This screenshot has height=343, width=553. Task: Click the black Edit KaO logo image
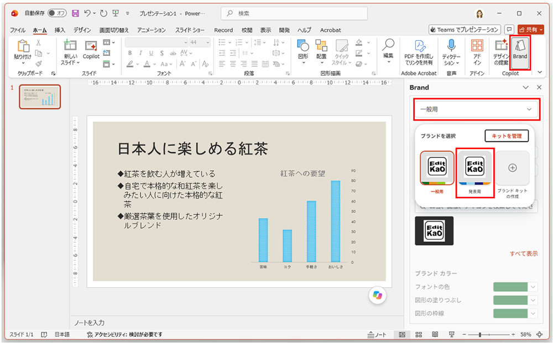434,231
